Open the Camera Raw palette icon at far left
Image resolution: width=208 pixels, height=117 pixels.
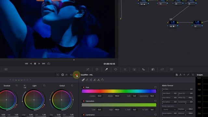pos(6,69)
